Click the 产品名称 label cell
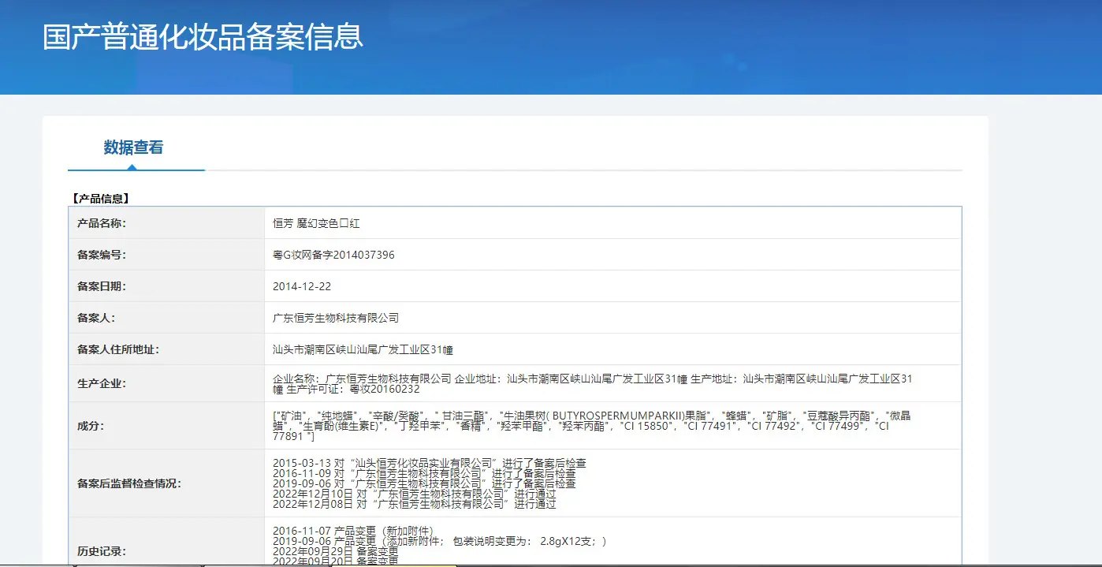 (x=166, y=223)
